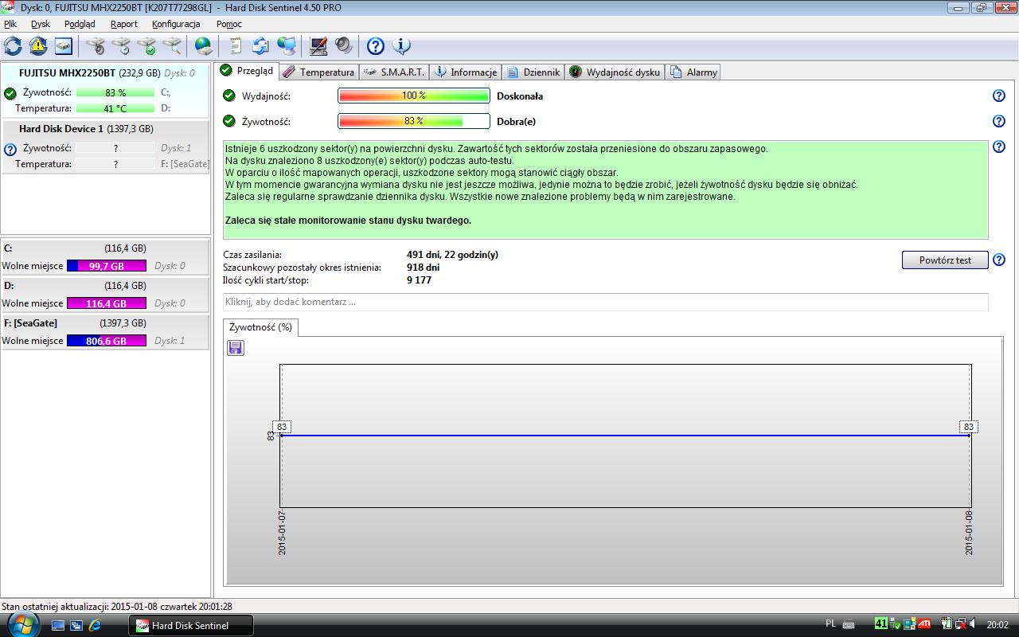Click the disk with gear test icon
Image resolution: width=1019 pixels, height=637 pixels.
(96, 46)
